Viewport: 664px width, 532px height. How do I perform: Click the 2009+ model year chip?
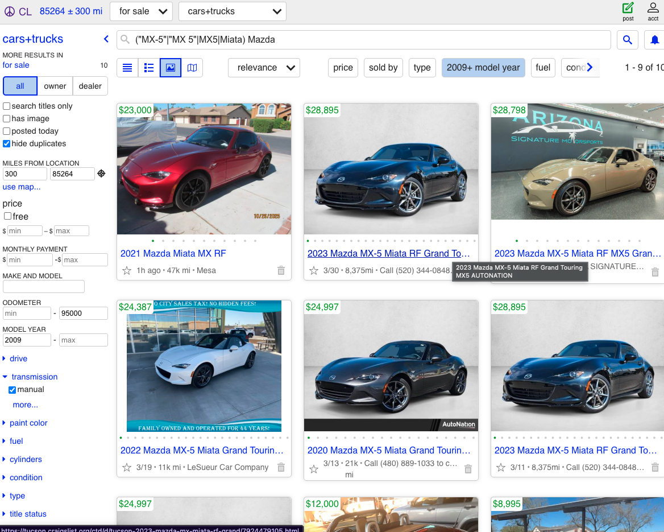click(x=483, y=68)
